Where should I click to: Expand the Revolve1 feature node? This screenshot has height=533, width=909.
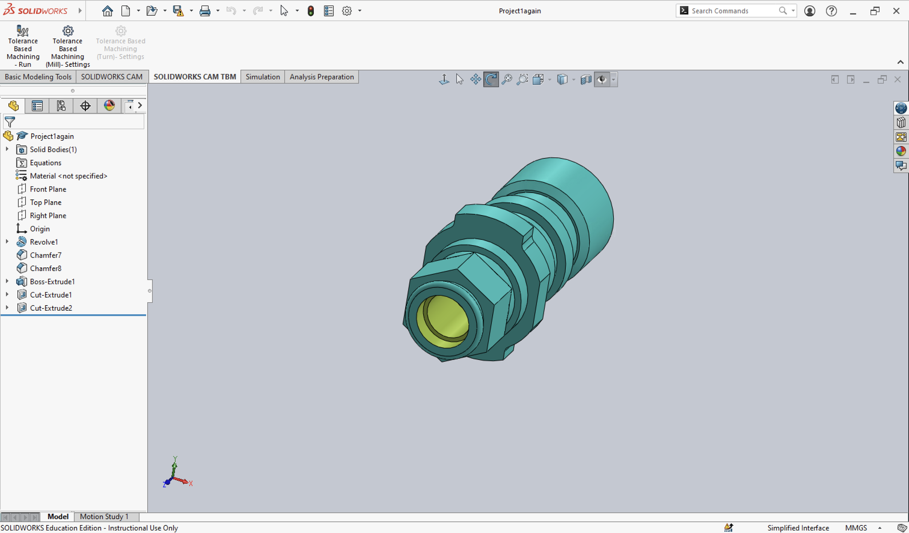[x=7, y=242]
